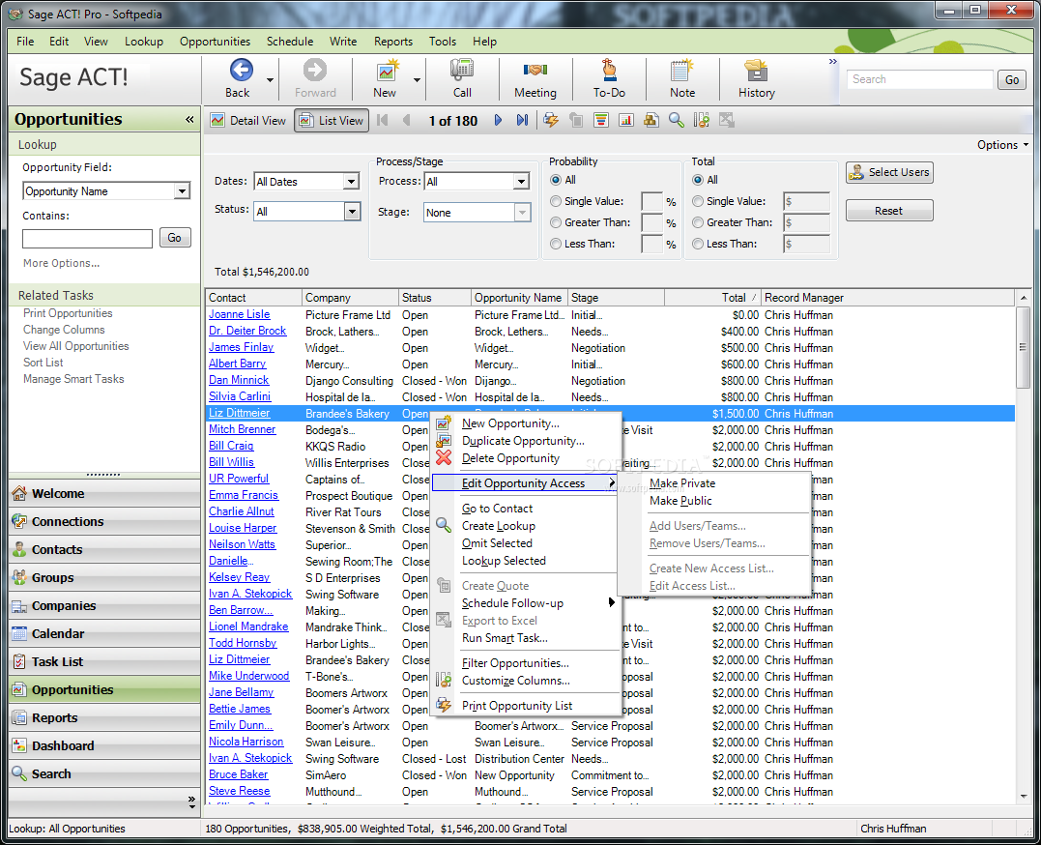The width and height of the screenshot is (1041, 845).
Task: Click the top Search input box
Action: tap(919, 79)
